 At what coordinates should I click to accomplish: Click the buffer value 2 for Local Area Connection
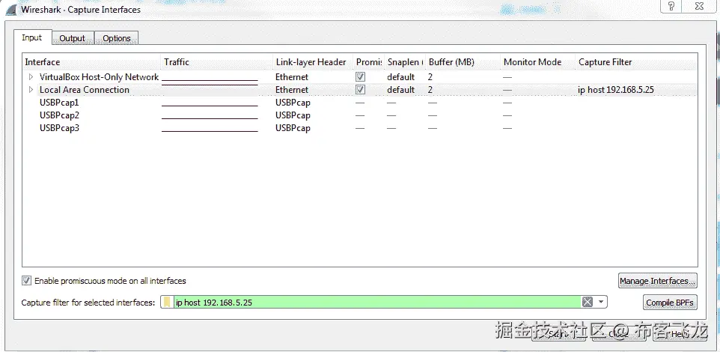(x=430, y=90)
